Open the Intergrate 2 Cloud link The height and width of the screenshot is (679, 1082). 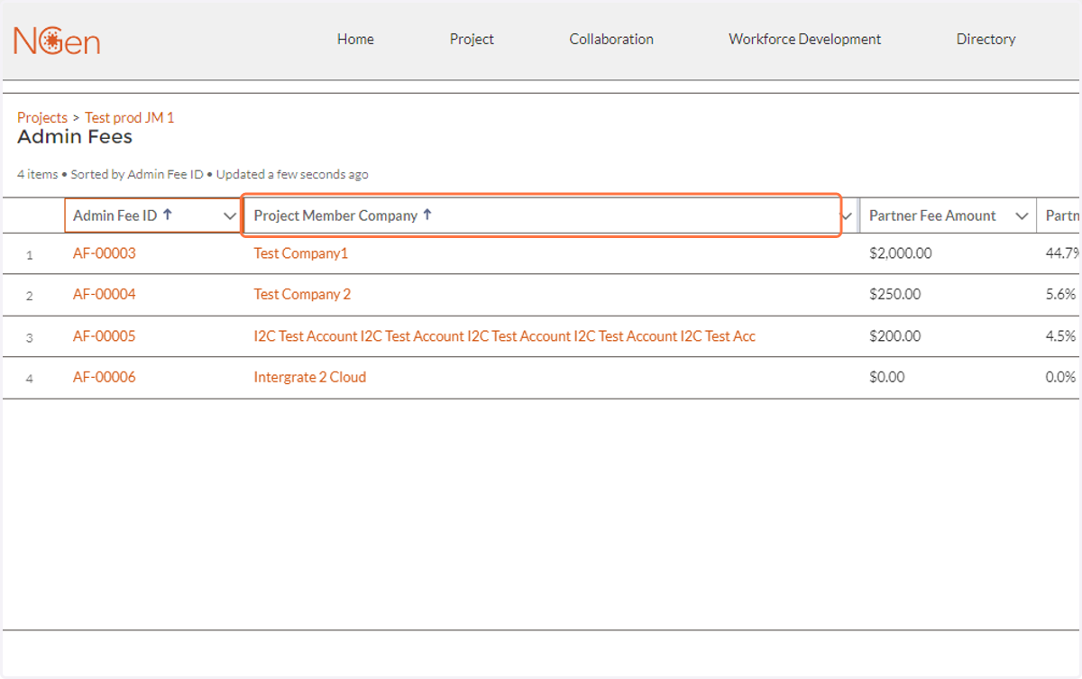(310, 377)
